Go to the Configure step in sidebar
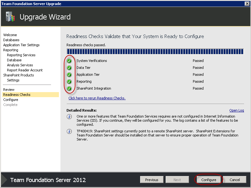This screenshot has height=188, width=251. (x=11, y=100)
